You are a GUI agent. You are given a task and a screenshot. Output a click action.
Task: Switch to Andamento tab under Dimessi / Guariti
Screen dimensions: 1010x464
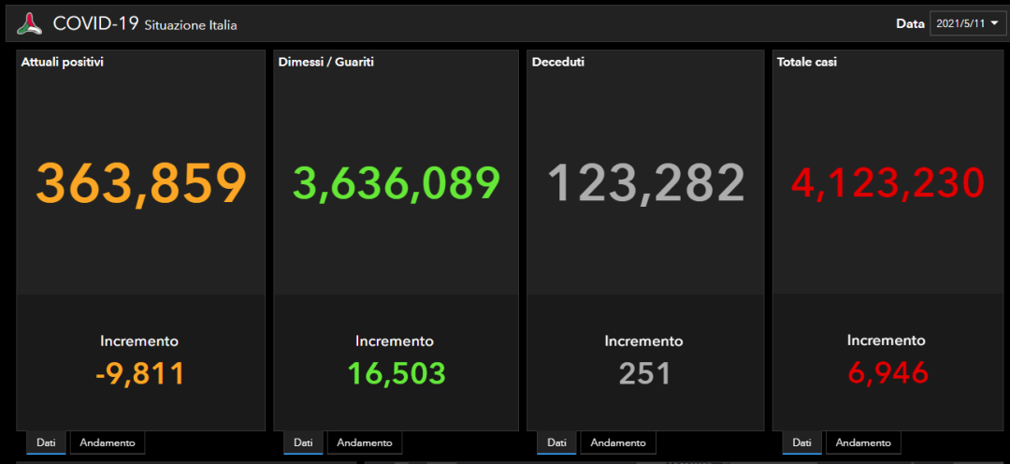[365, 442]
